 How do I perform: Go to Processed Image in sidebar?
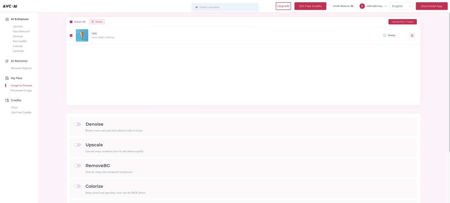click(21, 90)
